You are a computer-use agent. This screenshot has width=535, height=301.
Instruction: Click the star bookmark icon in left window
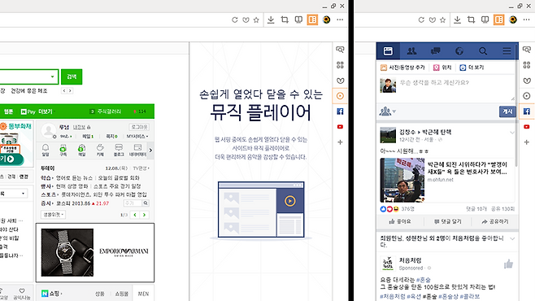(x=256, y=20)
